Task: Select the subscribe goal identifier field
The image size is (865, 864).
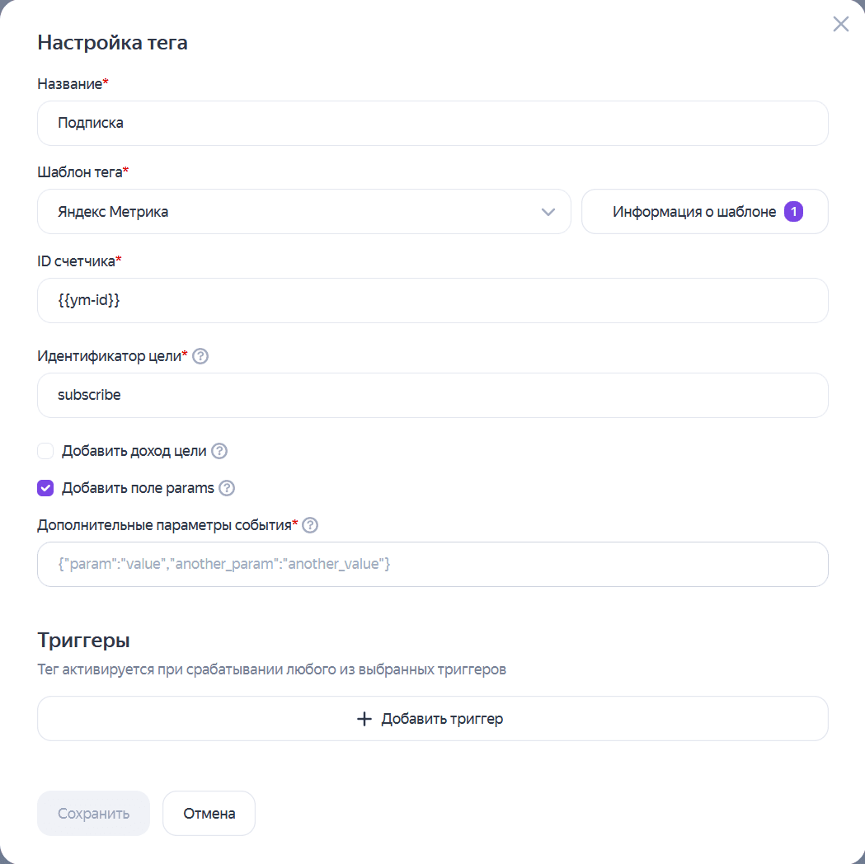Action: [x=432, y=395]
